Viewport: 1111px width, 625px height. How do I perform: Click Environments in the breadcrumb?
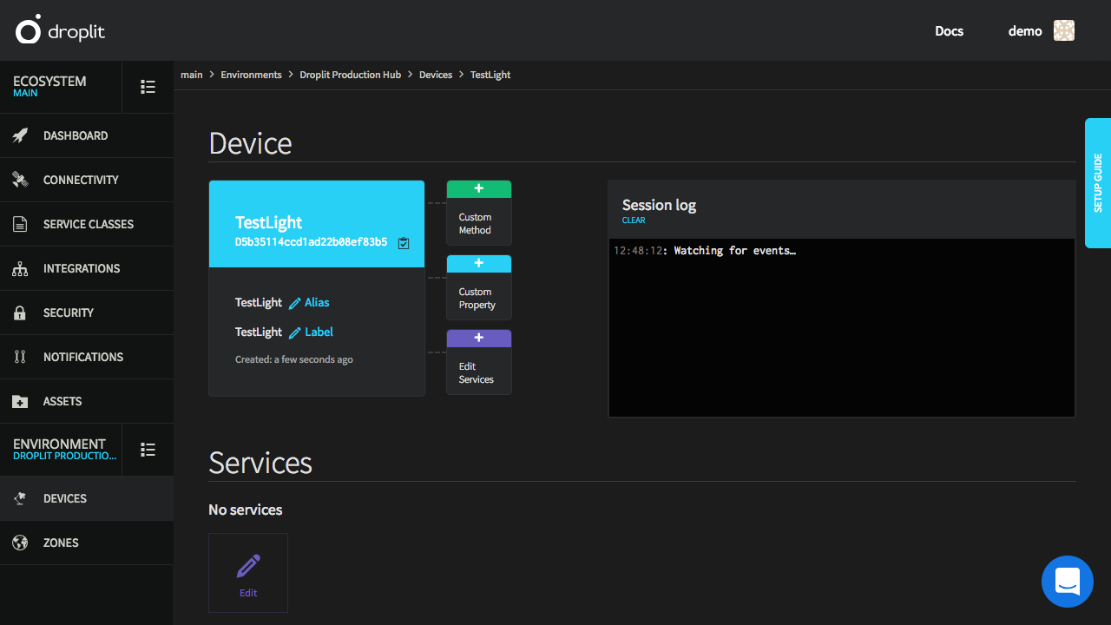tap(251, 75)
